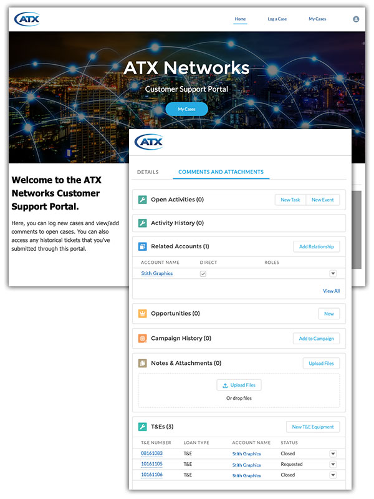Expand actions menu for T&E 08161083
The height and width of the screenshot is (499, 374).
(x=333, y=453)
